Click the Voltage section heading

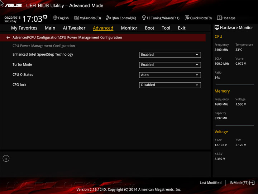(221, 132)
